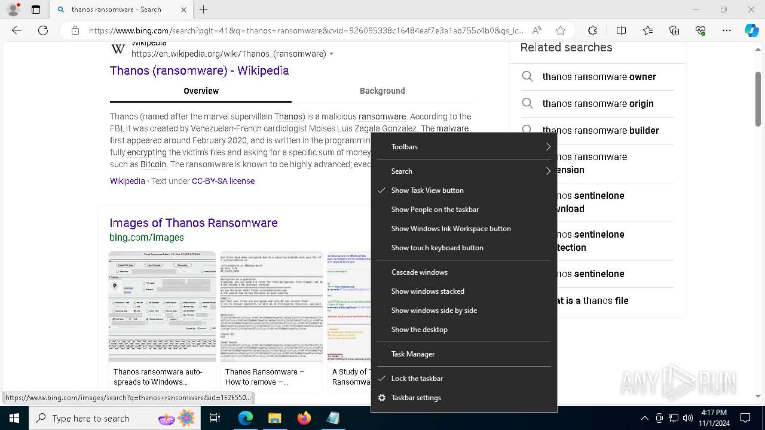The height and width of the screenshot is (430, 765).
Task: Show hidden tray icons chevron
Action: click(644, 418)
